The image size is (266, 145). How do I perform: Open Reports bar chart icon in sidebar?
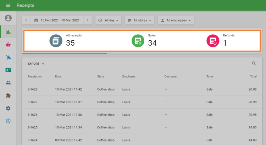(8, 31)
